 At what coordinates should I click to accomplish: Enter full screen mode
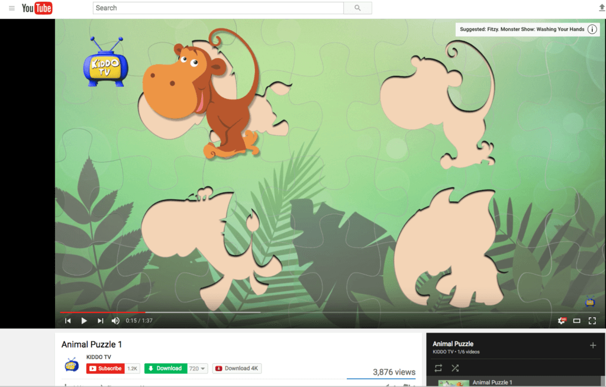[592, 321]
